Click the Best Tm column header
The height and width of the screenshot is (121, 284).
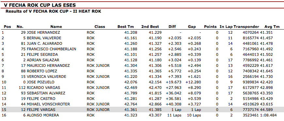(x=126, y=27)
